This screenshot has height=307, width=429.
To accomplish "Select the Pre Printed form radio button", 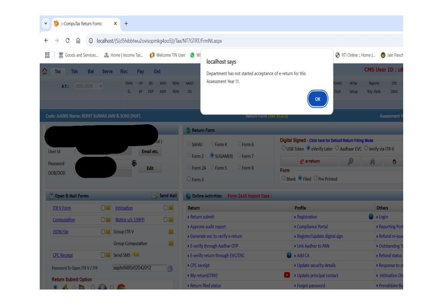I will (315, 178).
